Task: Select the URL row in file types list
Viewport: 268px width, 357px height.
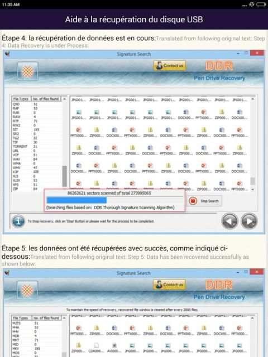Action: tap(37, 151)
